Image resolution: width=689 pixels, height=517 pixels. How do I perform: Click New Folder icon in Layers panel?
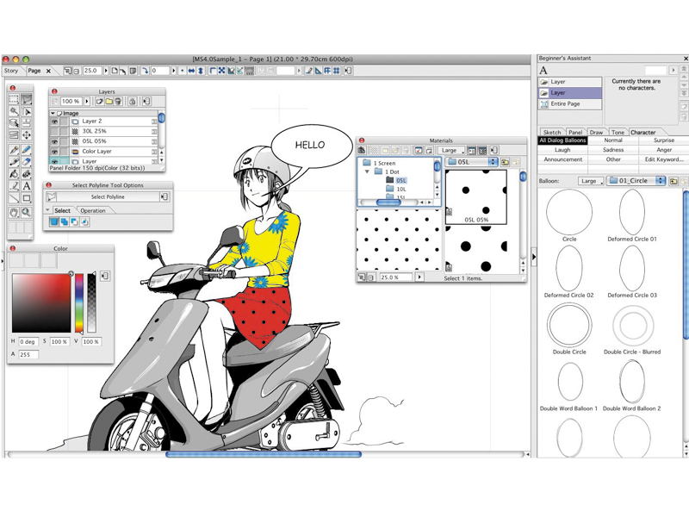[109, 102]
